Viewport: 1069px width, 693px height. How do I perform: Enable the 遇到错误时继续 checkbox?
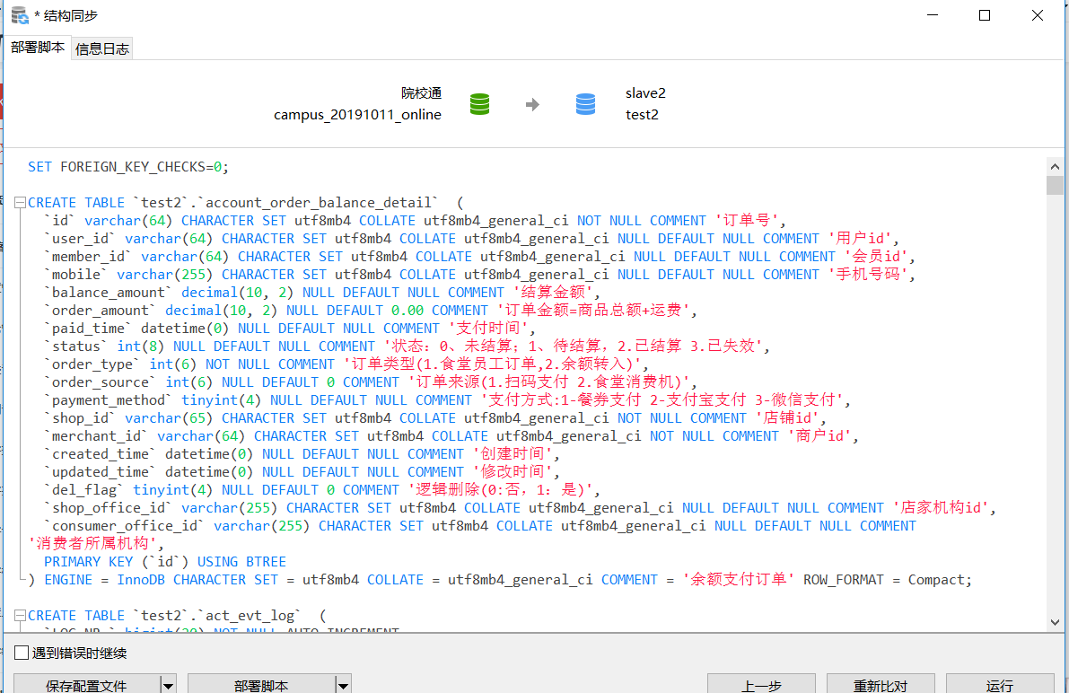click(x=22, y=654)
